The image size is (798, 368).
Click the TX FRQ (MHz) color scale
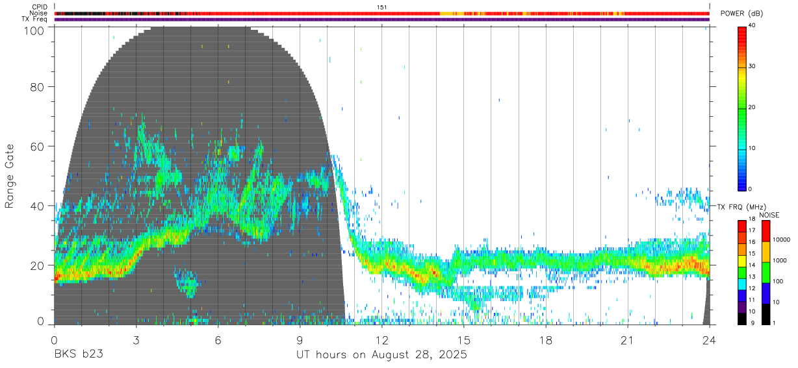point(742,273)
